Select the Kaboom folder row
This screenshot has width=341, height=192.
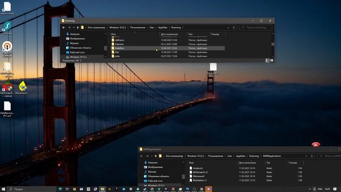click(x=167, y=44)
